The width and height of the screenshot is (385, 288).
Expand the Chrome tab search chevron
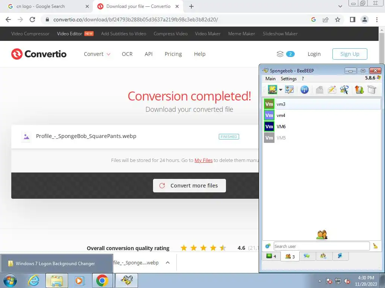click(340, 6)
